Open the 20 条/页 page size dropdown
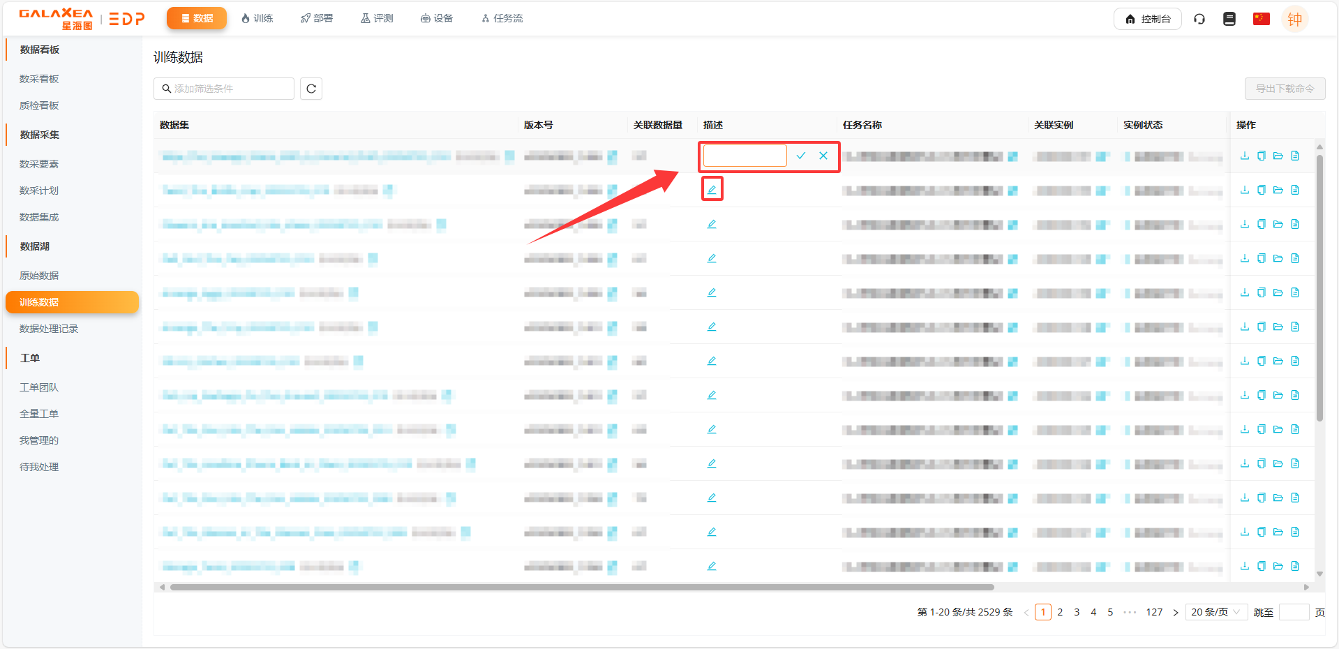The height and width of the screenshot is (649, 1339). 1215,612
